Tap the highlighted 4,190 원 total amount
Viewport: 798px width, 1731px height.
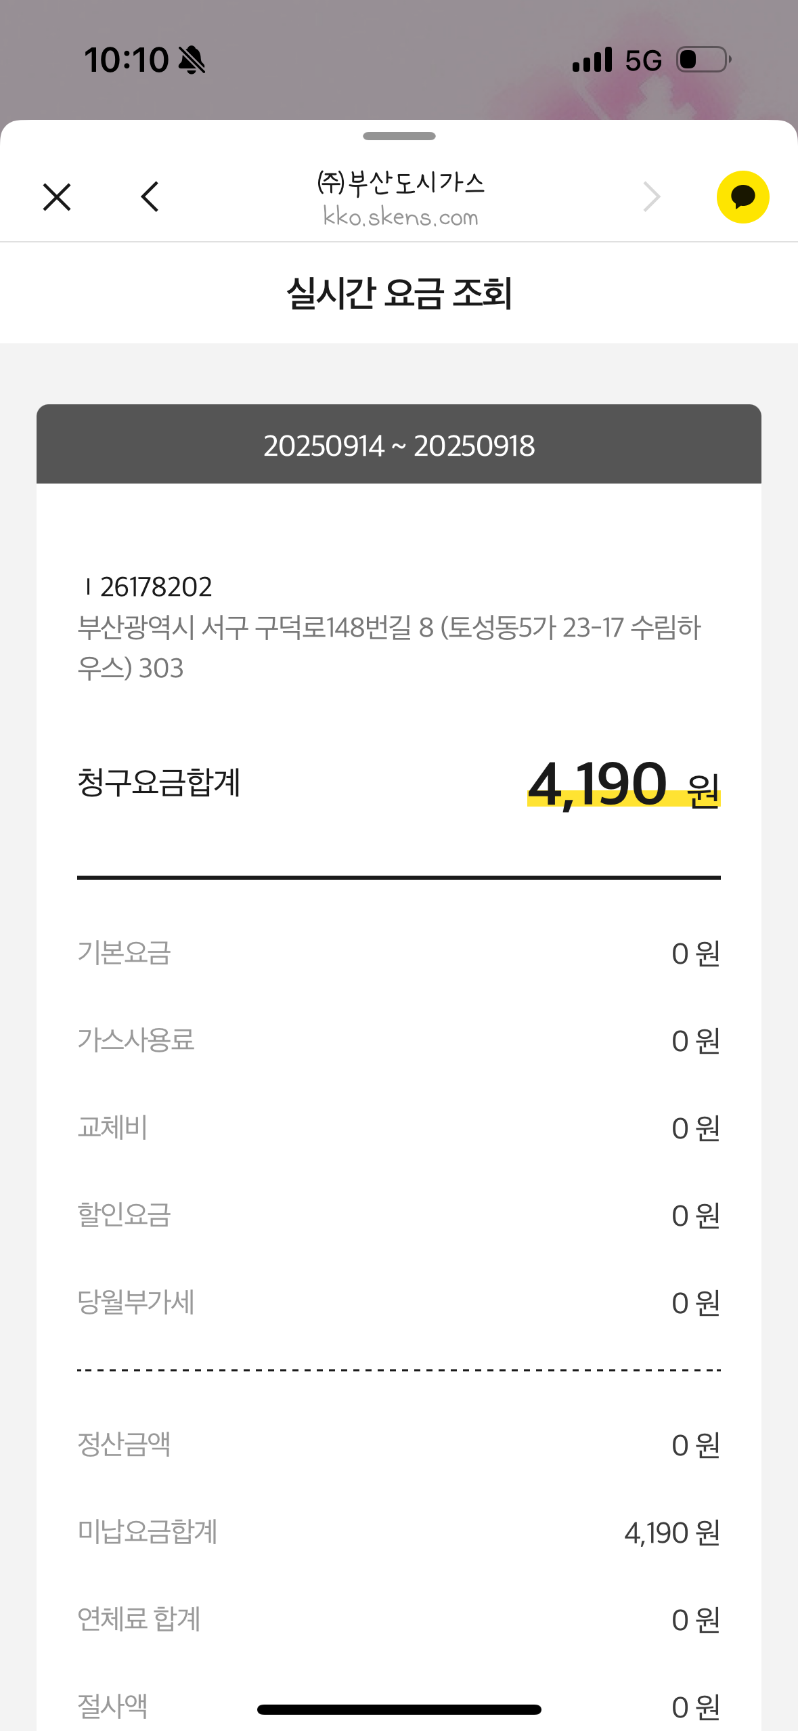623,784
